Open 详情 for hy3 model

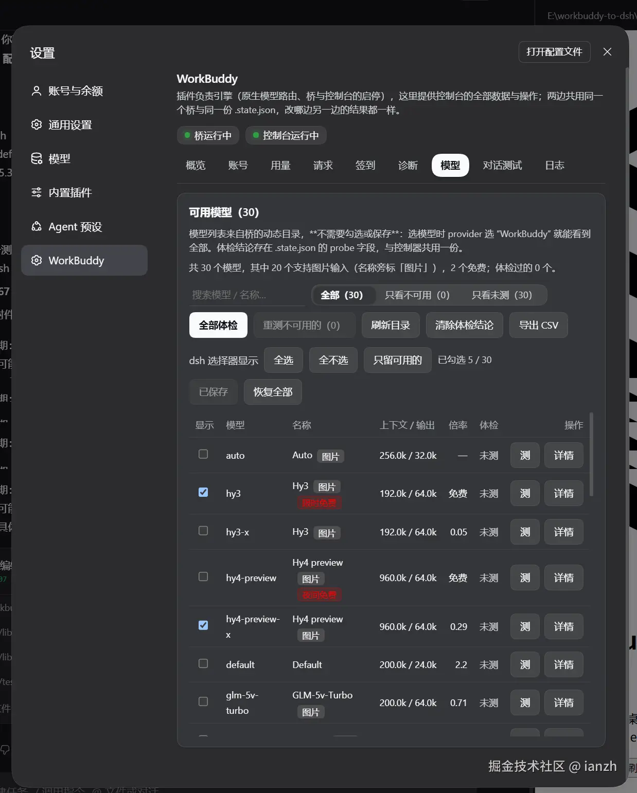coord(564,493)
